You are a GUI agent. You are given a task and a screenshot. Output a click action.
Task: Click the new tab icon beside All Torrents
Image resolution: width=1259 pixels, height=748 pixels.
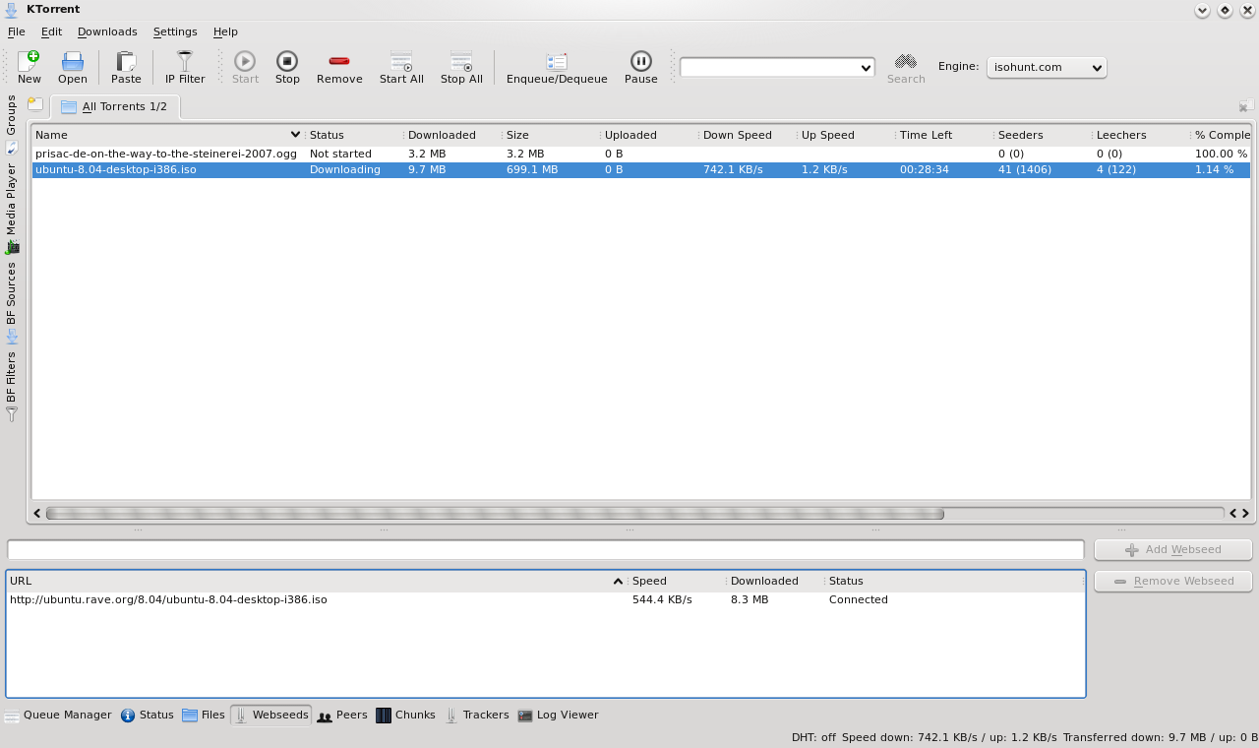35,105
